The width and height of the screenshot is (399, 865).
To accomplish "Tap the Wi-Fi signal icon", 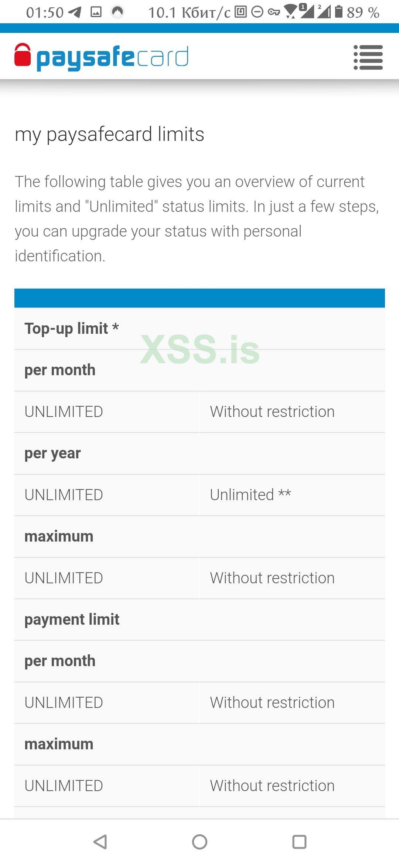I will click(291, 12).
